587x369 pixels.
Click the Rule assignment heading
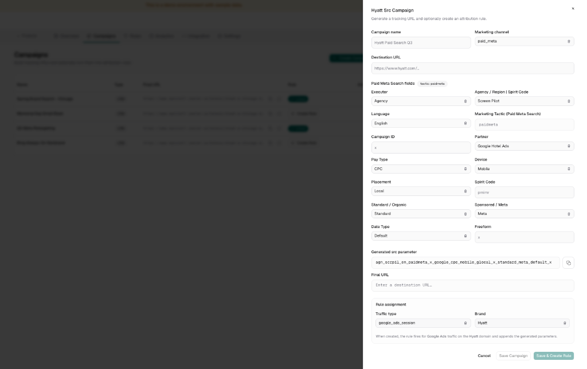[391, 305]
